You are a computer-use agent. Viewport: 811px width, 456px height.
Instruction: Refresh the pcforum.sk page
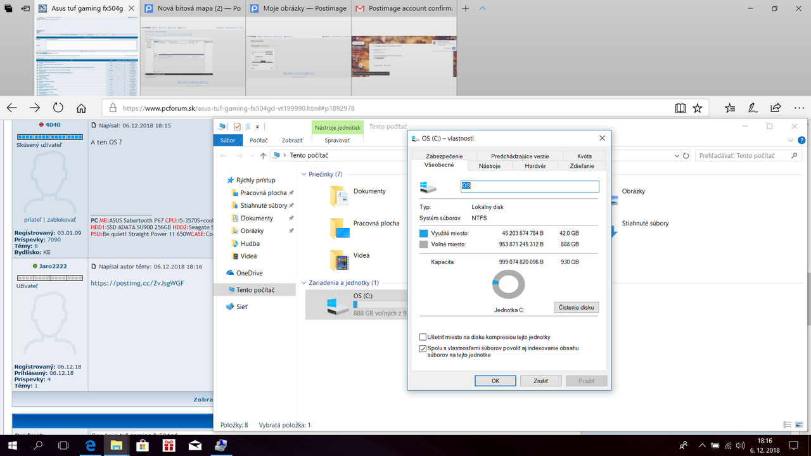[x=58, y=108]
